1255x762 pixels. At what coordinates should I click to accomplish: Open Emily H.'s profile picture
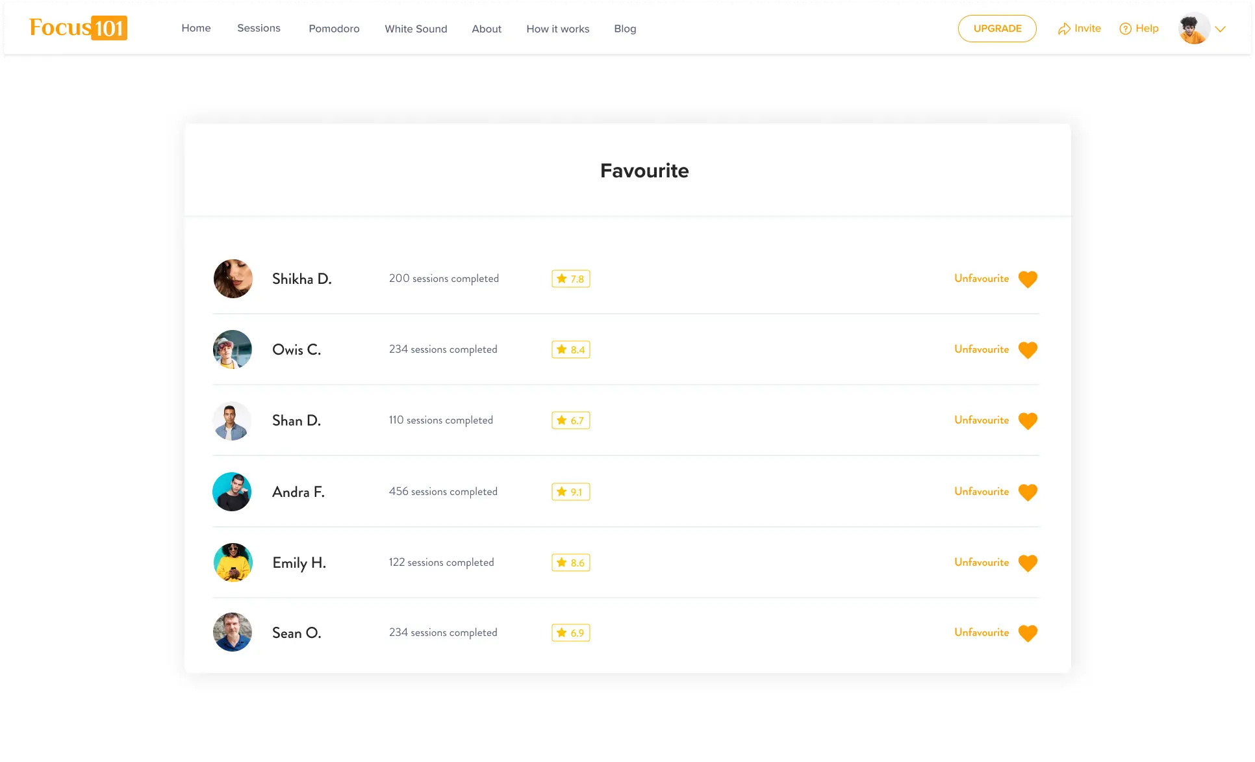click(x=233, y=563)
